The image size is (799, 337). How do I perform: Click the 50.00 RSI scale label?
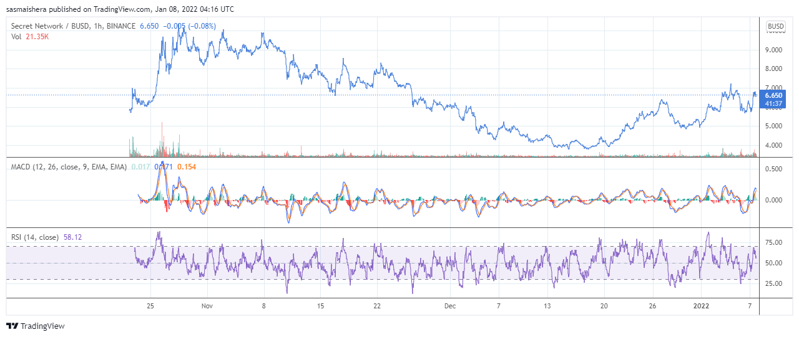coord(774,263)
